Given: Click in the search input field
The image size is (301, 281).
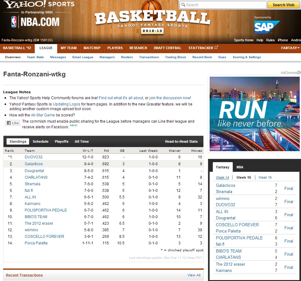Looking at the screenshot, I should tap(223, 5).
